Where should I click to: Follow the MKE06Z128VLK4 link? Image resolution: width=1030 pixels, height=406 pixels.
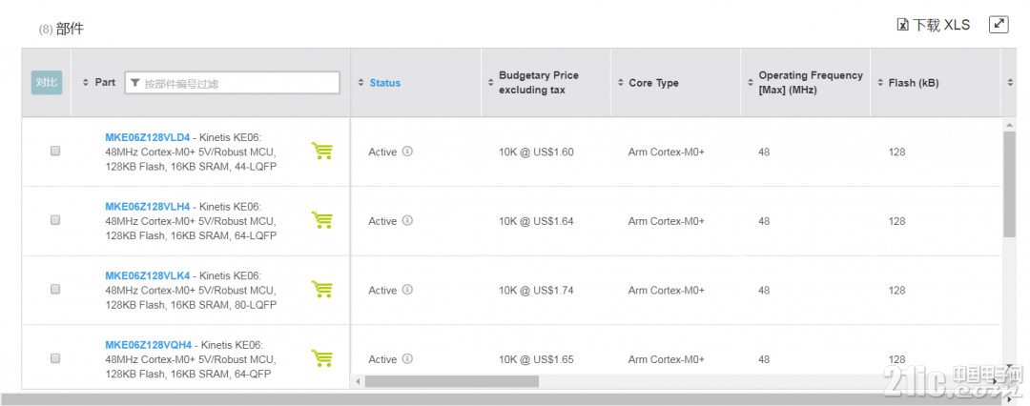point(147,275)
